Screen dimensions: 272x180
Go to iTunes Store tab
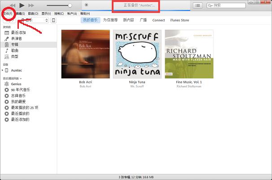pos(179,20)
